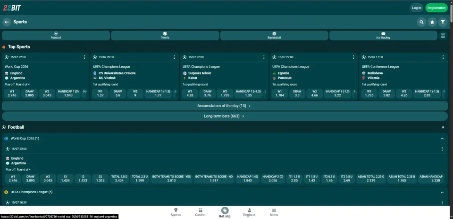Select Both Teams To Score - Yes 2.013
The width and height of the screenshot is (453, 219).
[172, 179]
